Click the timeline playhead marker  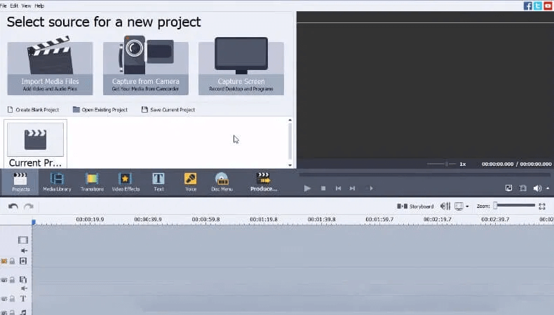[34, 222]
